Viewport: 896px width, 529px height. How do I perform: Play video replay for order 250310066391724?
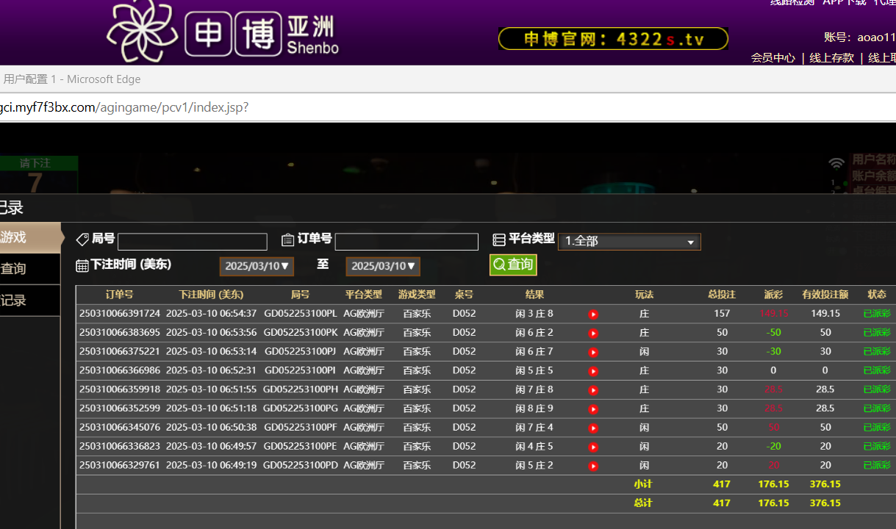[x=593, y=314]
